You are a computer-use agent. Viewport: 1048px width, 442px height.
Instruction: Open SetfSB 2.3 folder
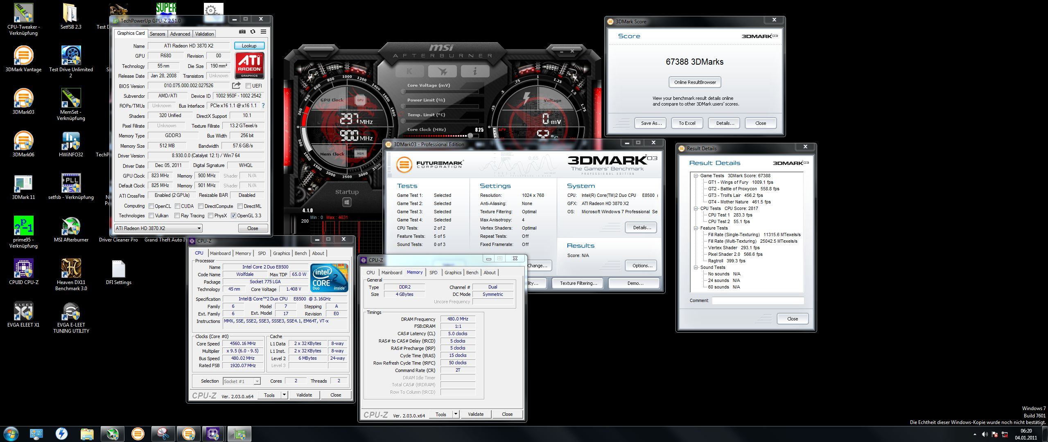pyautogui.click(x=71, y=16)
